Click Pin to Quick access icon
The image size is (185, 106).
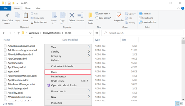point(7,16)
